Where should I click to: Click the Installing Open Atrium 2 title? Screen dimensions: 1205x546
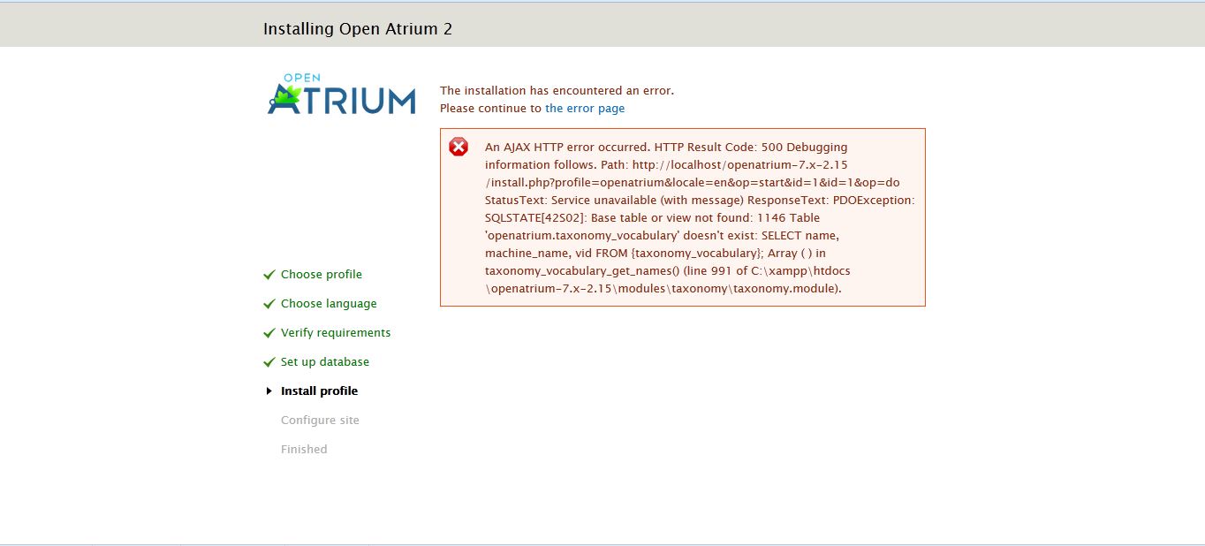[357, 28]
